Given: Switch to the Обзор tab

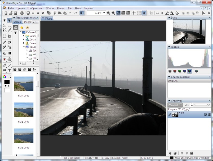Looking at the screenshot, I should pyautogui.click(x=17, y=22).
